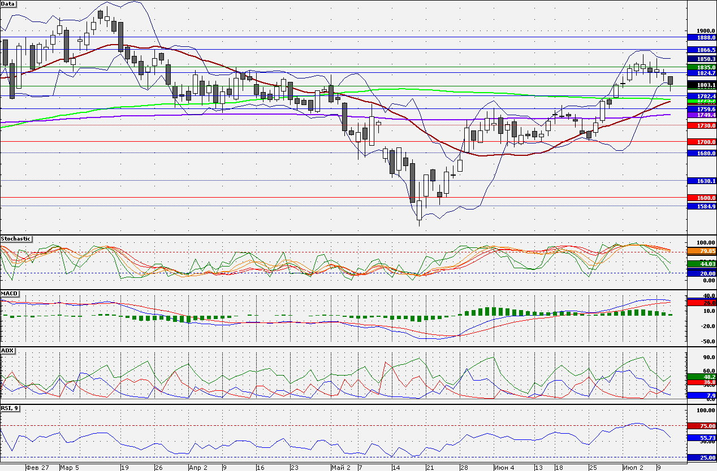Select the orange 79.85 stochastic value tag
717x471 pixels.
click(x=701, y=251)
